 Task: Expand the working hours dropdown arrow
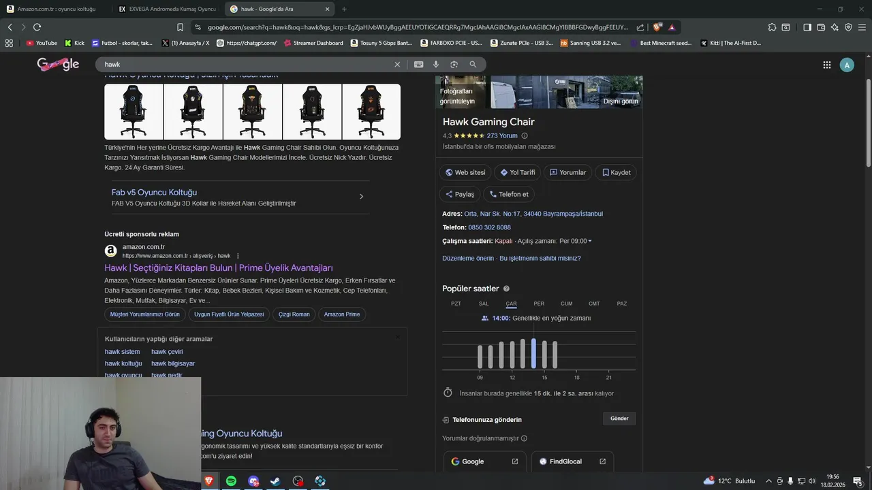point(590,241)
